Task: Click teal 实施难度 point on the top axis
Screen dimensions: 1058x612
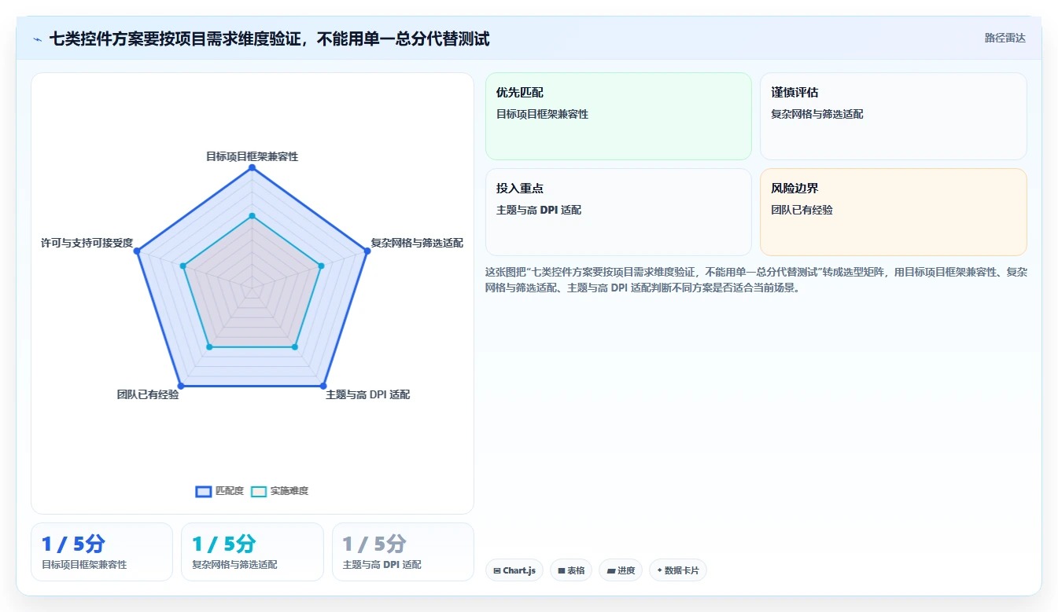Action: tap(252, 215)
